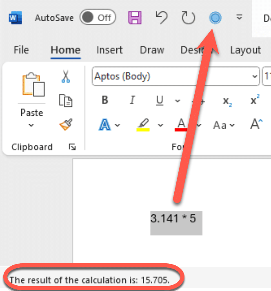This screenshot has width=271, height=291.
Task: Toggle the AutoSave switch on
Action: [98, 17]
